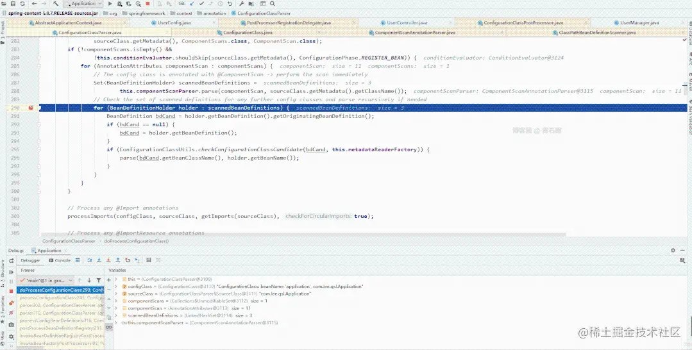Screen dimensions: 692x350
Task: Click the Application debug session tab
Action: point(49,251)
